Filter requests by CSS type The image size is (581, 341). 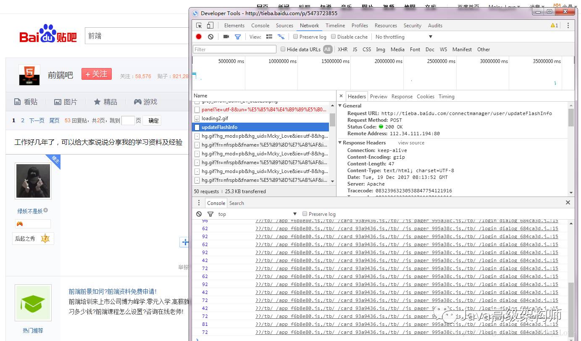pyautogui.click(x=367, y=50)
